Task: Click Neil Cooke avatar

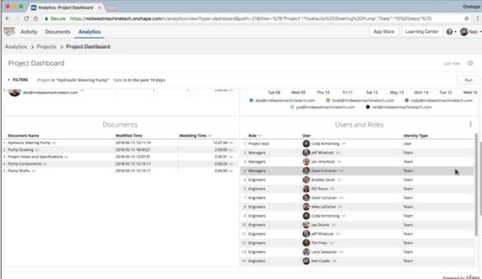Action: [307, 261]
